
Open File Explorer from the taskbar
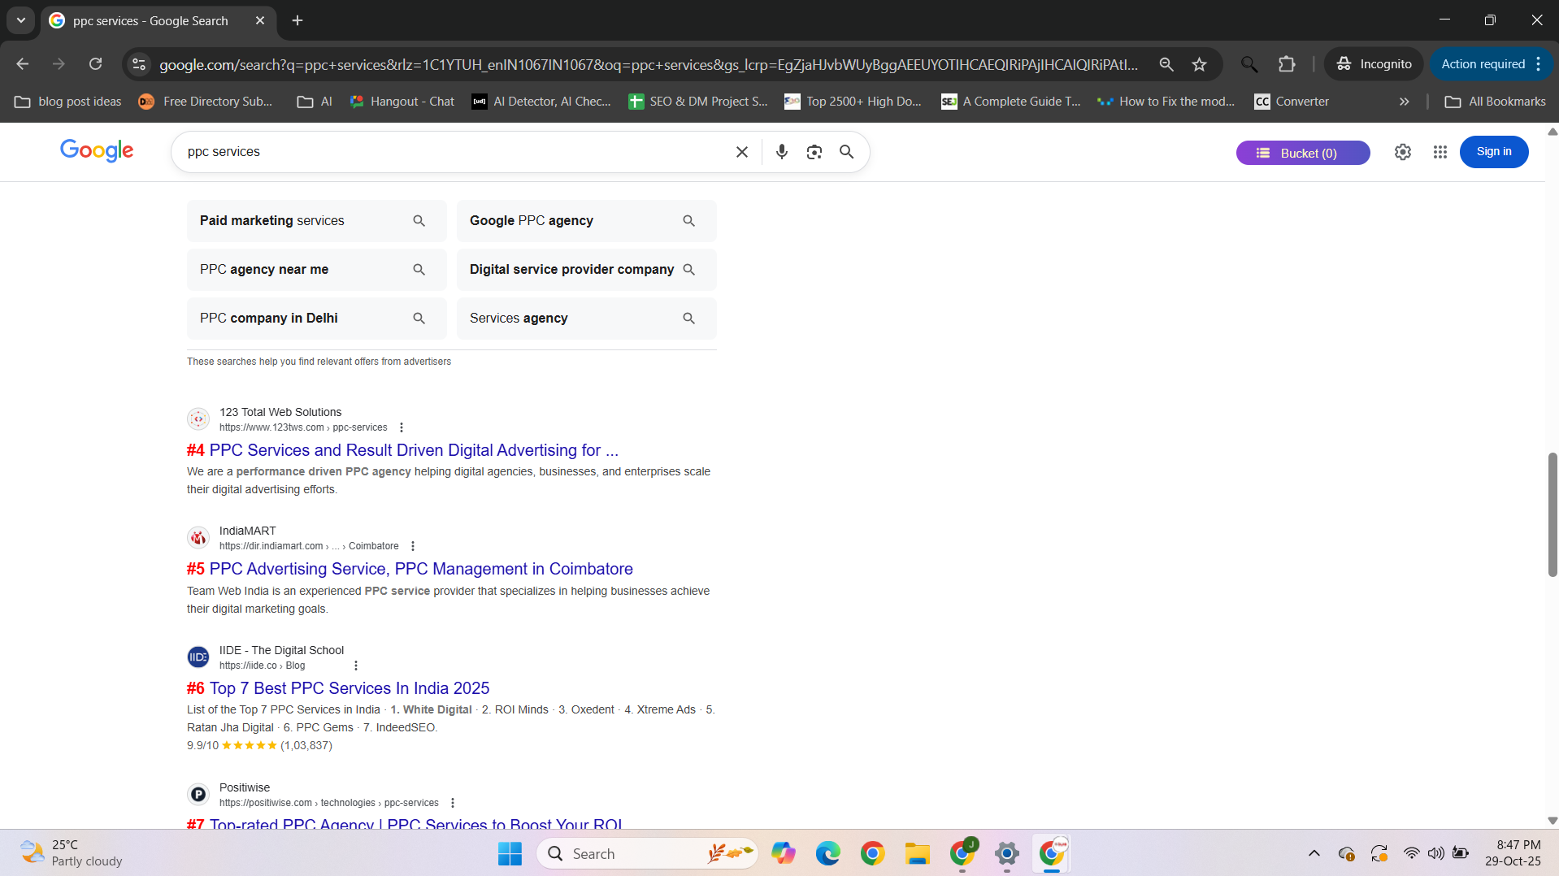(917, 854)
